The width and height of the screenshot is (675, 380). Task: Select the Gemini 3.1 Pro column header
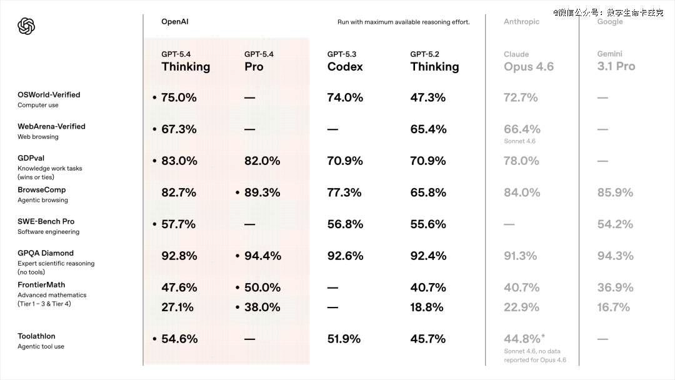pos(616,61)
